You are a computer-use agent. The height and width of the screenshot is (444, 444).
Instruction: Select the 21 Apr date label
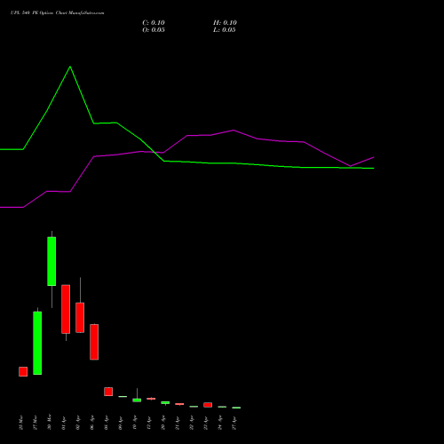click(x=177, y=423)
